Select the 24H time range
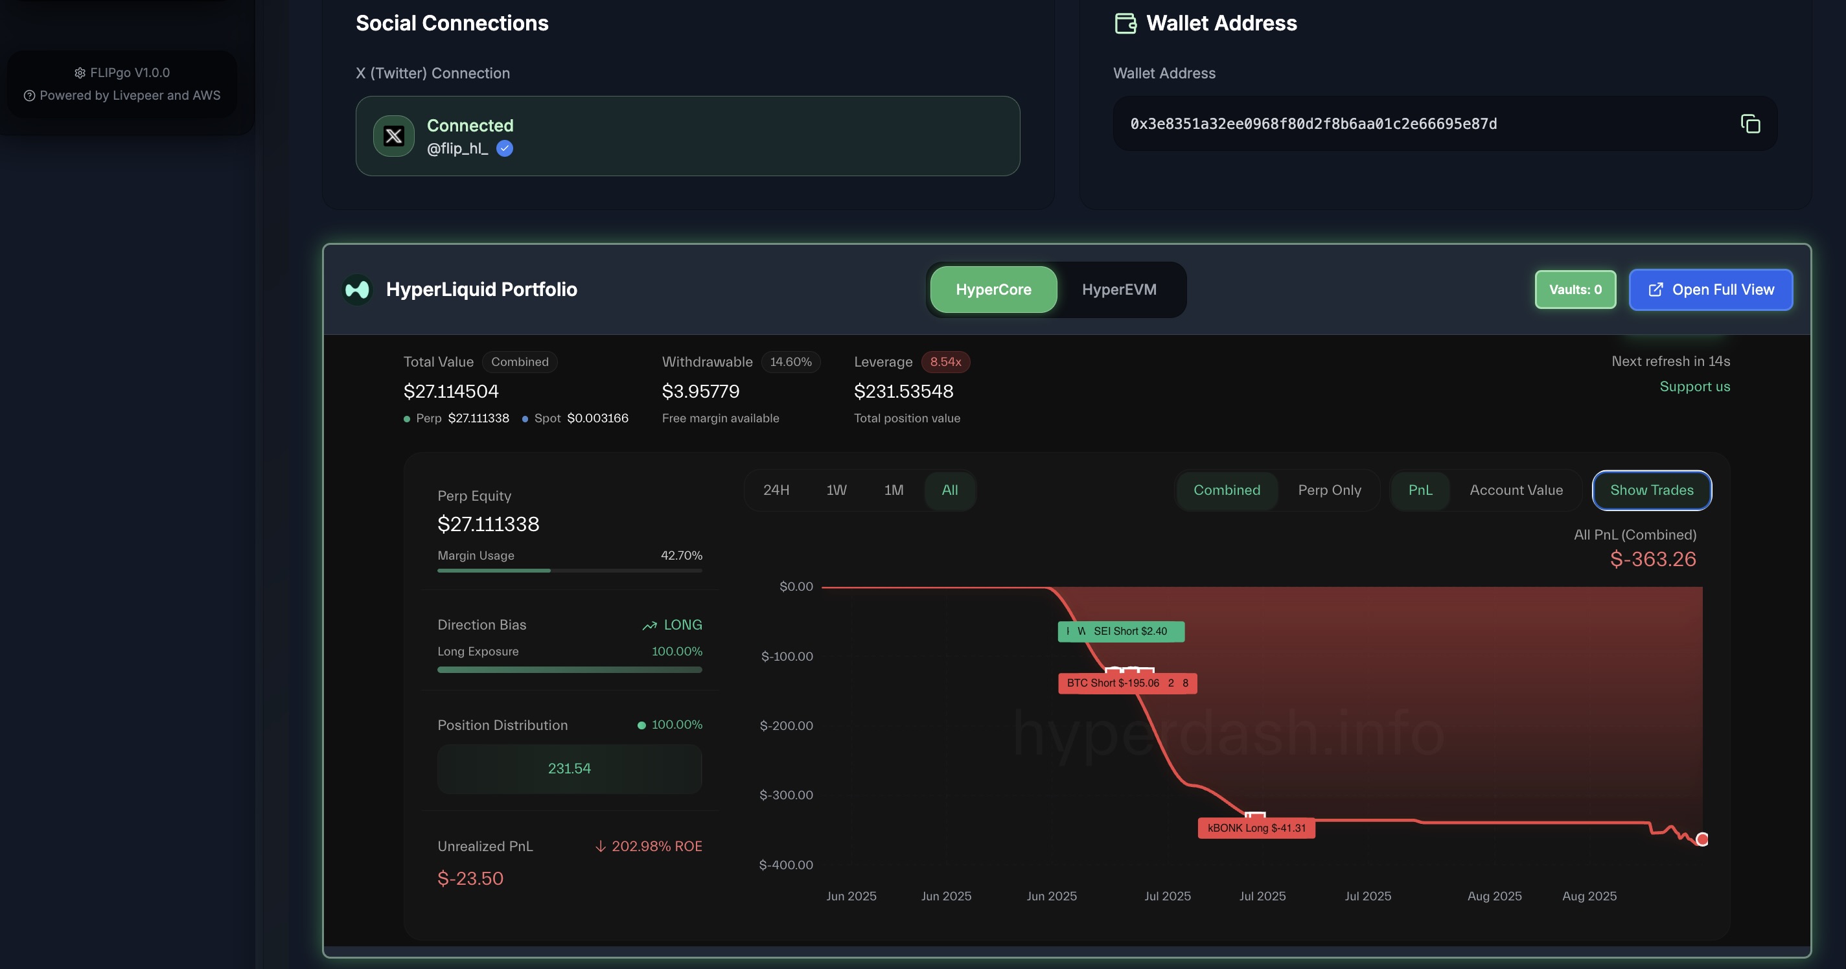Screen dimensions: 1846x969 (x=776, y=490)
